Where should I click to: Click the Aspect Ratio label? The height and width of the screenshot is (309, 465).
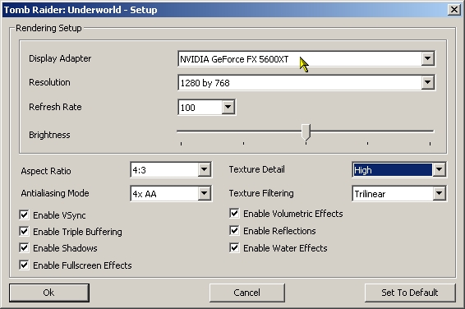click(x=46, y=171)
